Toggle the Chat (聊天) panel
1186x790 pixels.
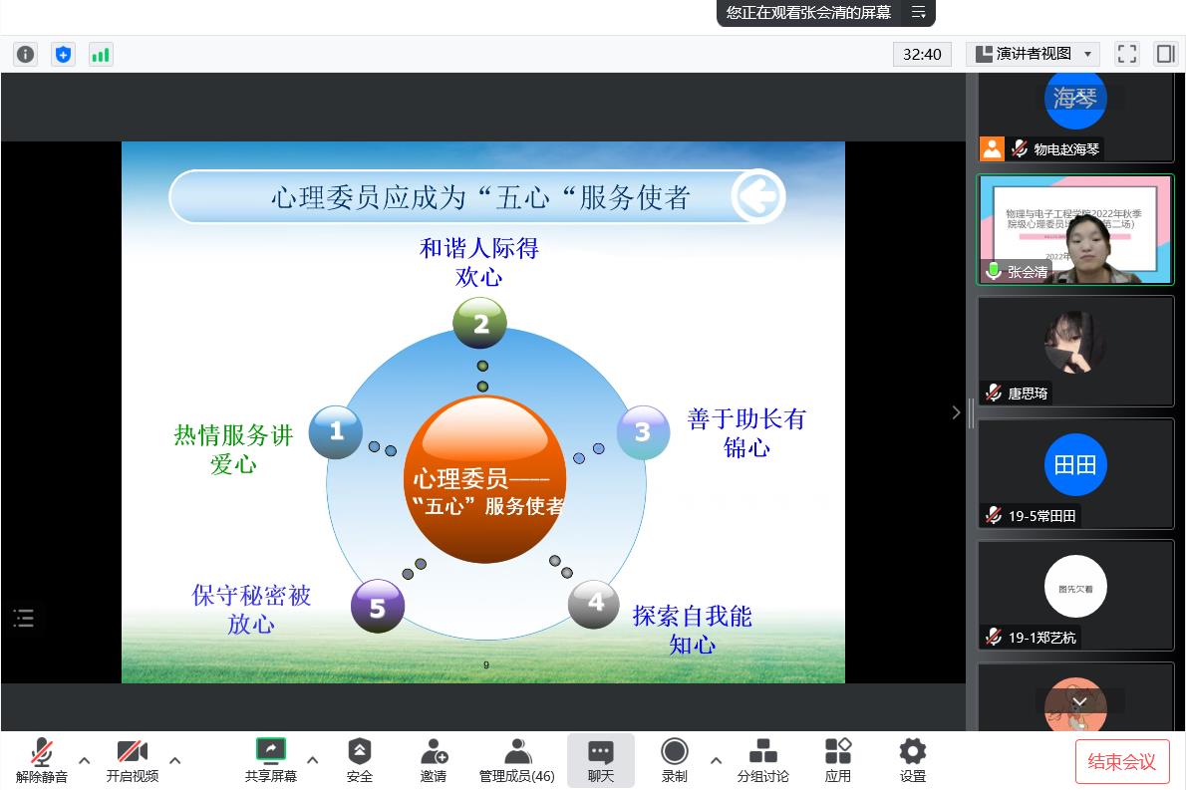(x=600, y=761)
